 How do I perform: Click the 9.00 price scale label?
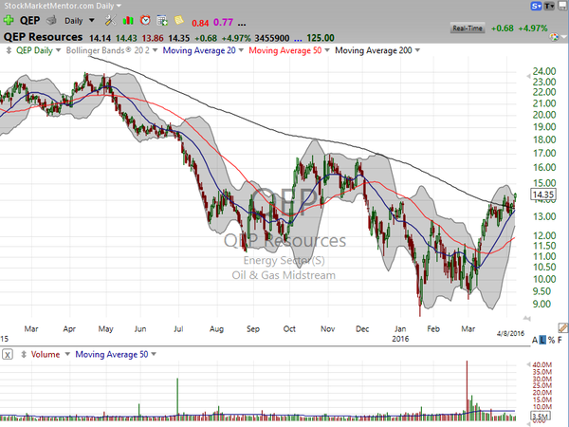click(541, 304)
